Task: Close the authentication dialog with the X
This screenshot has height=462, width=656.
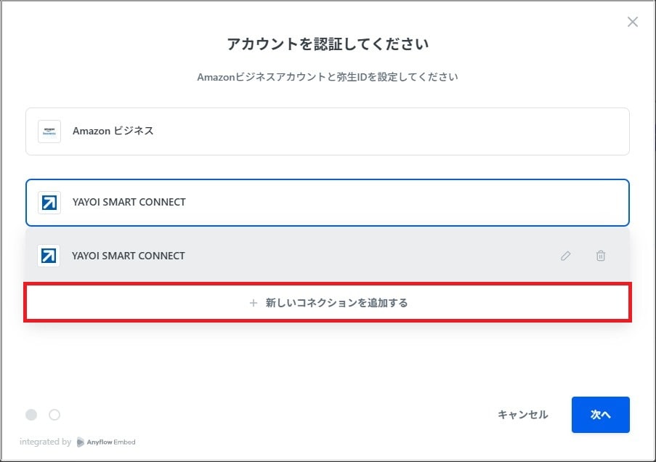Action: pyautogui.click(x=633, y=22)
